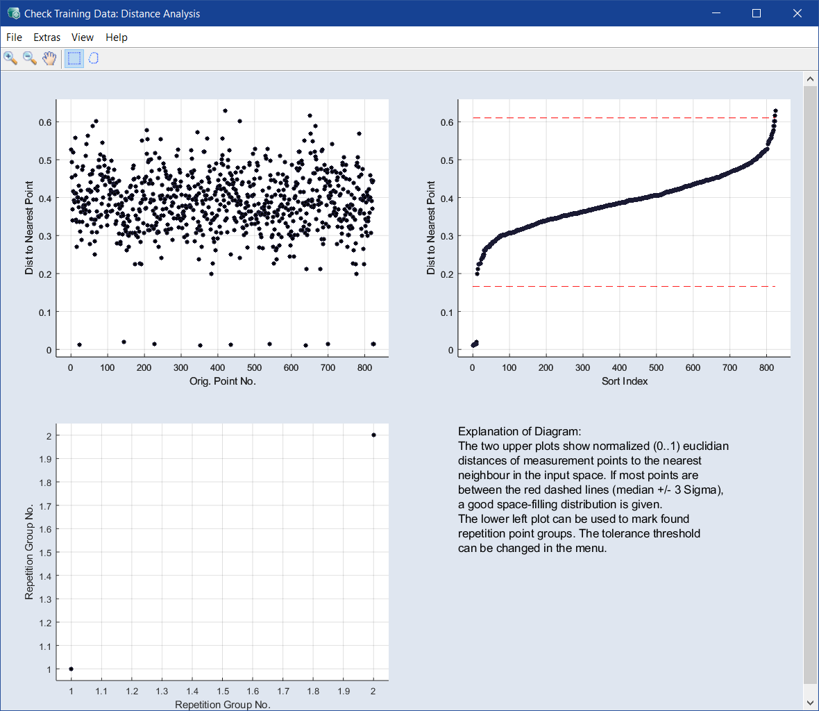Screen dimensions: 819x711
Task: Click the scrollbar down arrow
Action: click(810, 703)
